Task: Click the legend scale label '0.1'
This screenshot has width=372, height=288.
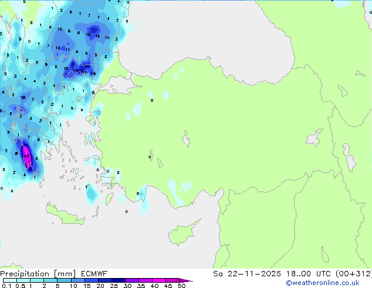Action: pos(6,286)
